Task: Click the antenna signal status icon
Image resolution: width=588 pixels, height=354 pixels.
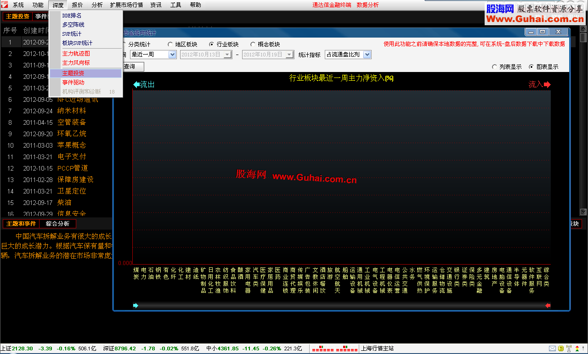Action: point(569,349)
